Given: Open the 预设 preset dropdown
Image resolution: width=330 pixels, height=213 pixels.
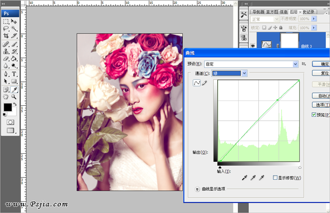Looking at the screenshot, I should click(x=295, y=64).
